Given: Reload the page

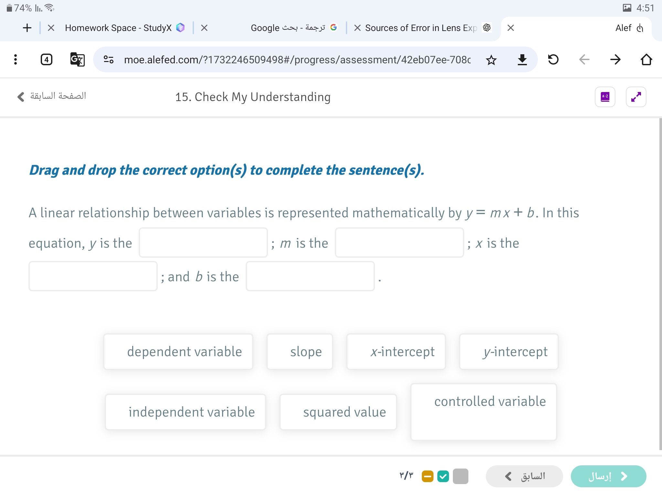Looking at the screenshot, I should (553, 59).
